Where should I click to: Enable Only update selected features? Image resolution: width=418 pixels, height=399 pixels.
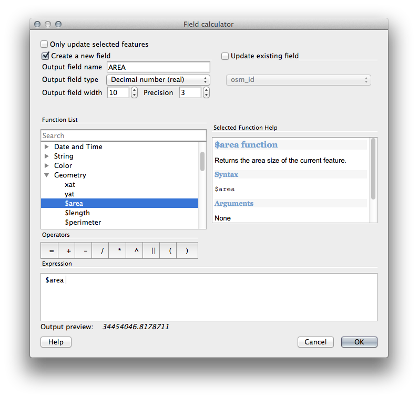(x=45, y=45)
